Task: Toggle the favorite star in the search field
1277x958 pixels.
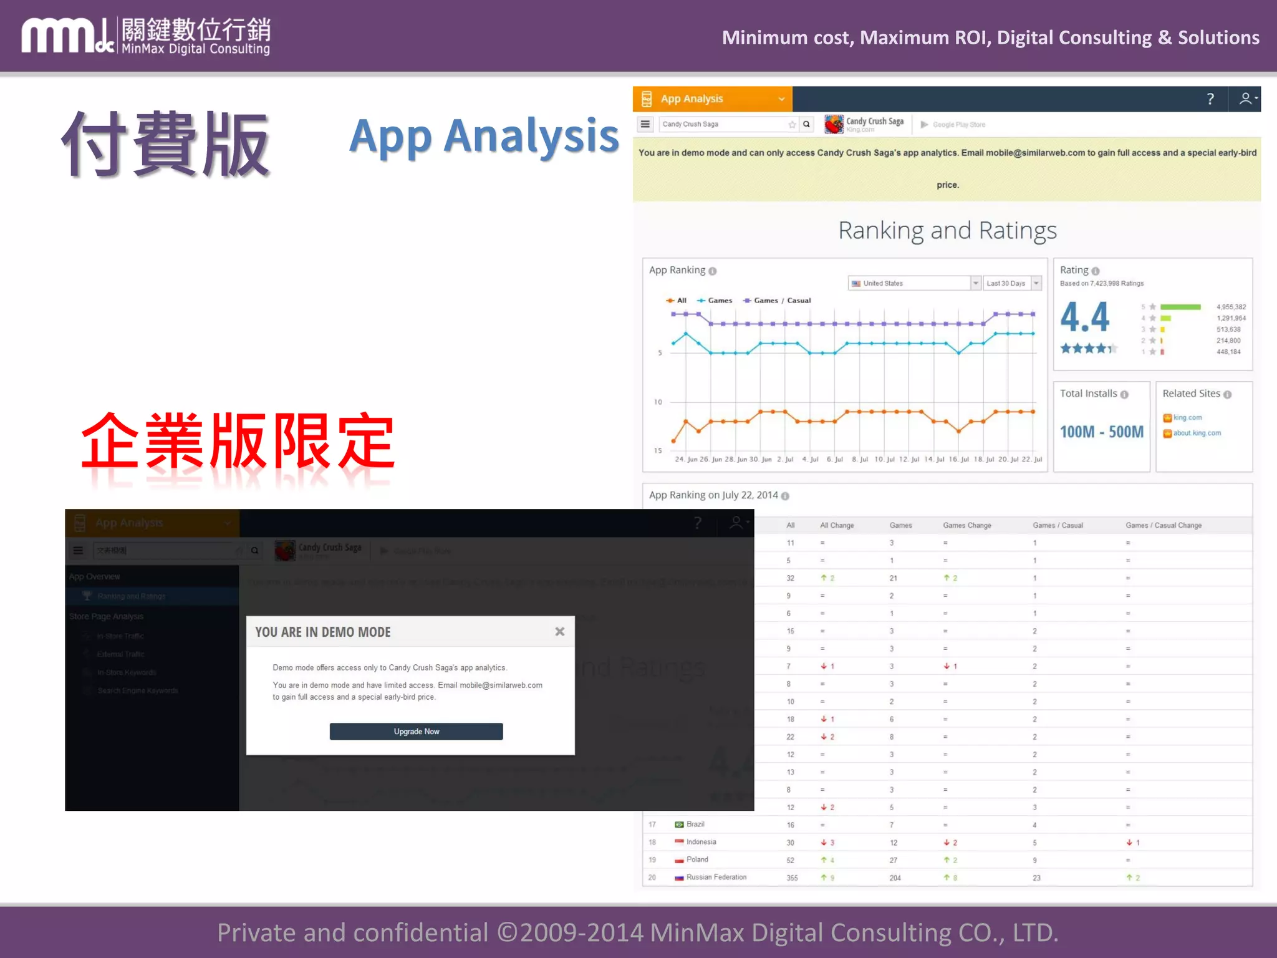Action: click(x=792, y=124)
